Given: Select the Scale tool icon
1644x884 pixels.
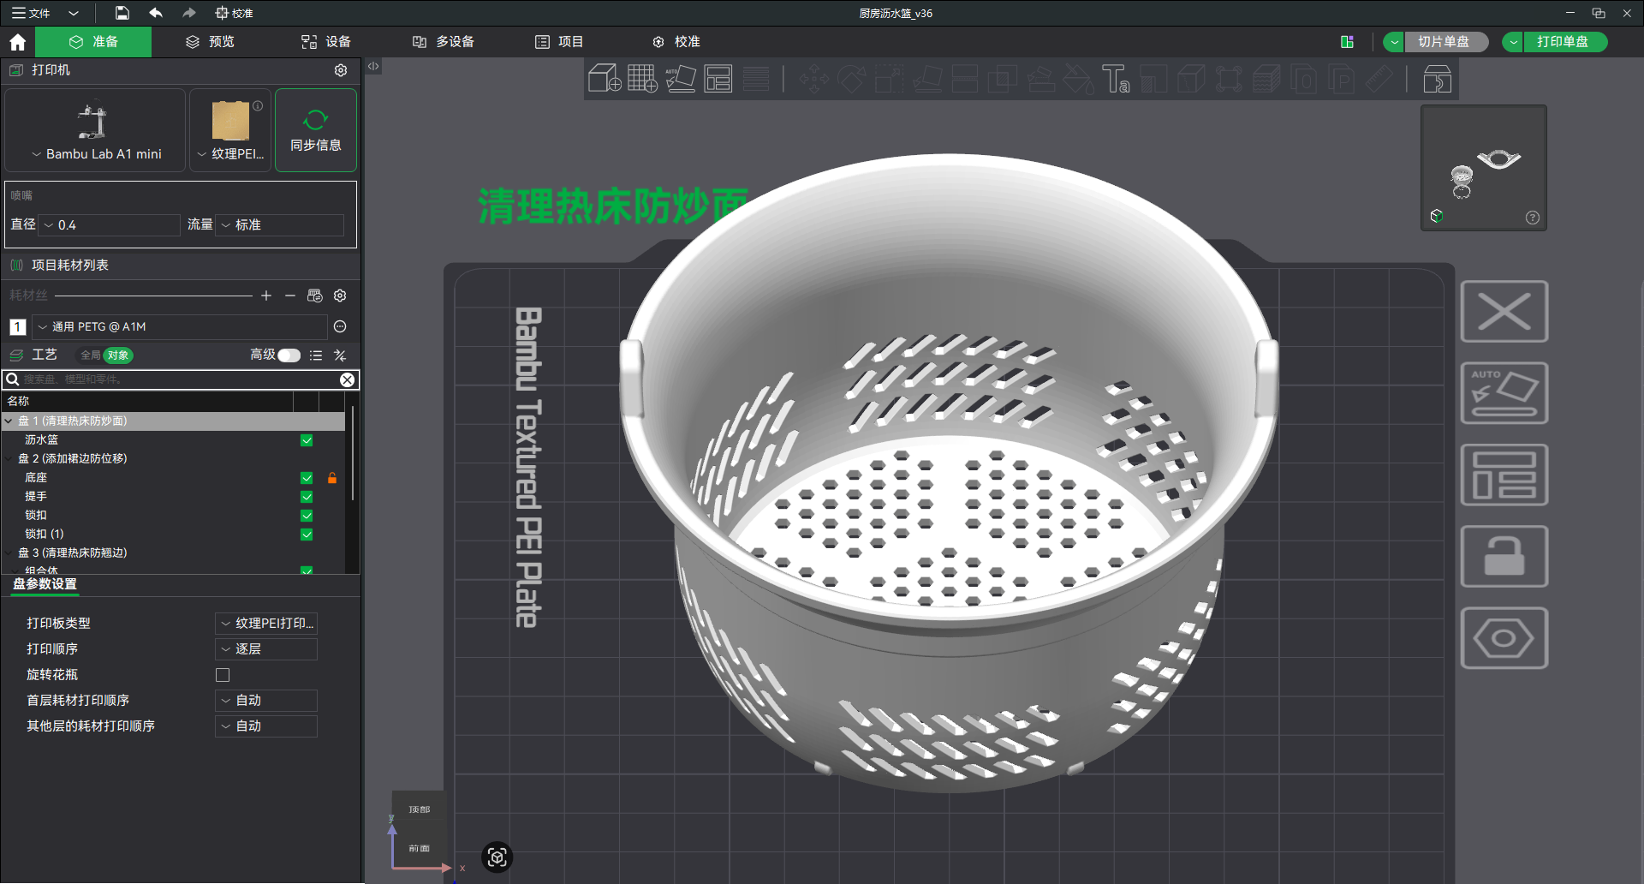Looking at the screenshot, I should pos(889,79).
